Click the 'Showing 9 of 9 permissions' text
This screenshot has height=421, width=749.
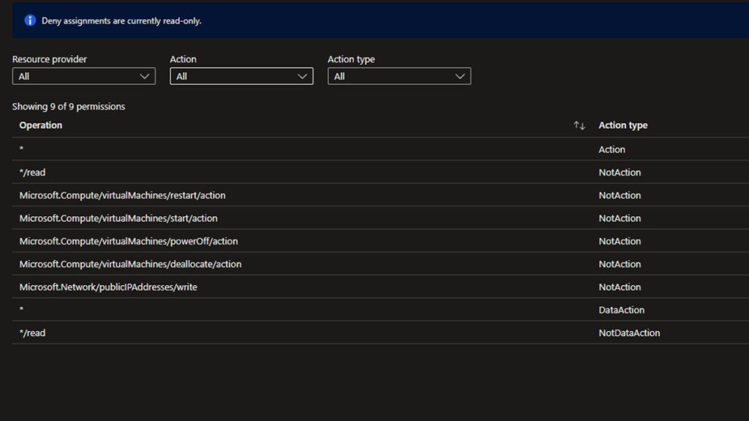(68, 107)
